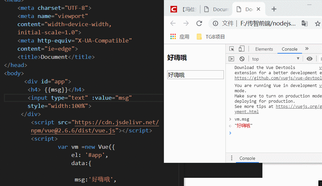Toggle the device toolbar icon
The image size is (322, 186).
[x=241, y=49]
